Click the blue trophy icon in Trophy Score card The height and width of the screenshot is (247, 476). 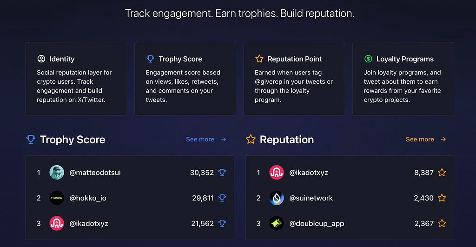[150, 59]
